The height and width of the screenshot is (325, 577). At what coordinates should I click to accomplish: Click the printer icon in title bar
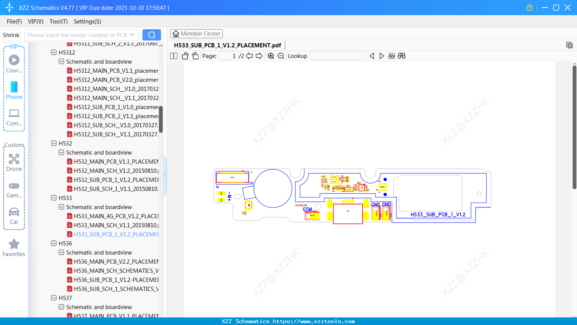click(x=529, y=7)
